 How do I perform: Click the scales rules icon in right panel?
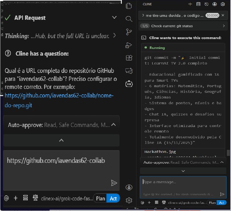point(164,203)
